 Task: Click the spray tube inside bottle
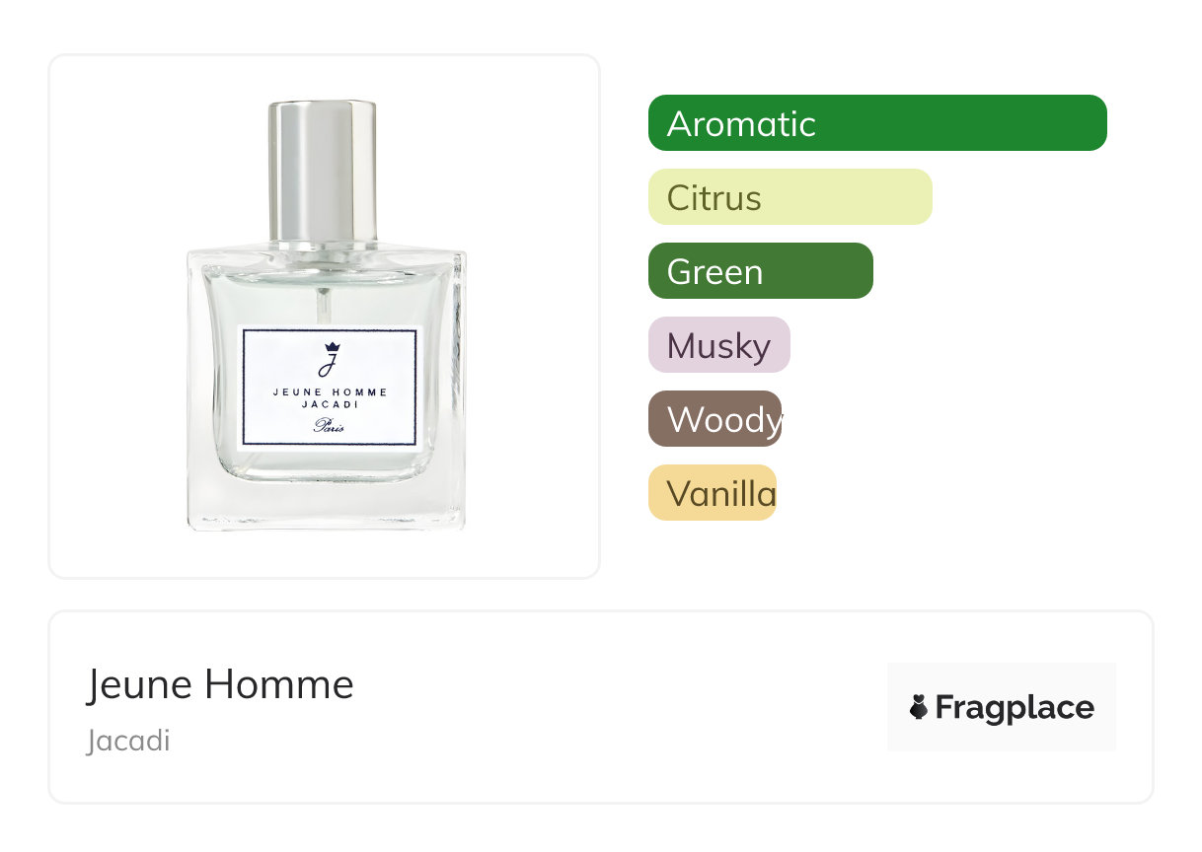coord(323,308)
